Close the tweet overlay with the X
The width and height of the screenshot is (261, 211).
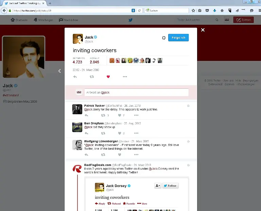pyautogui.click(x=203, y=30)
